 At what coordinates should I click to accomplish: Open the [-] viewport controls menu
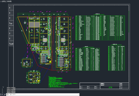1,1
